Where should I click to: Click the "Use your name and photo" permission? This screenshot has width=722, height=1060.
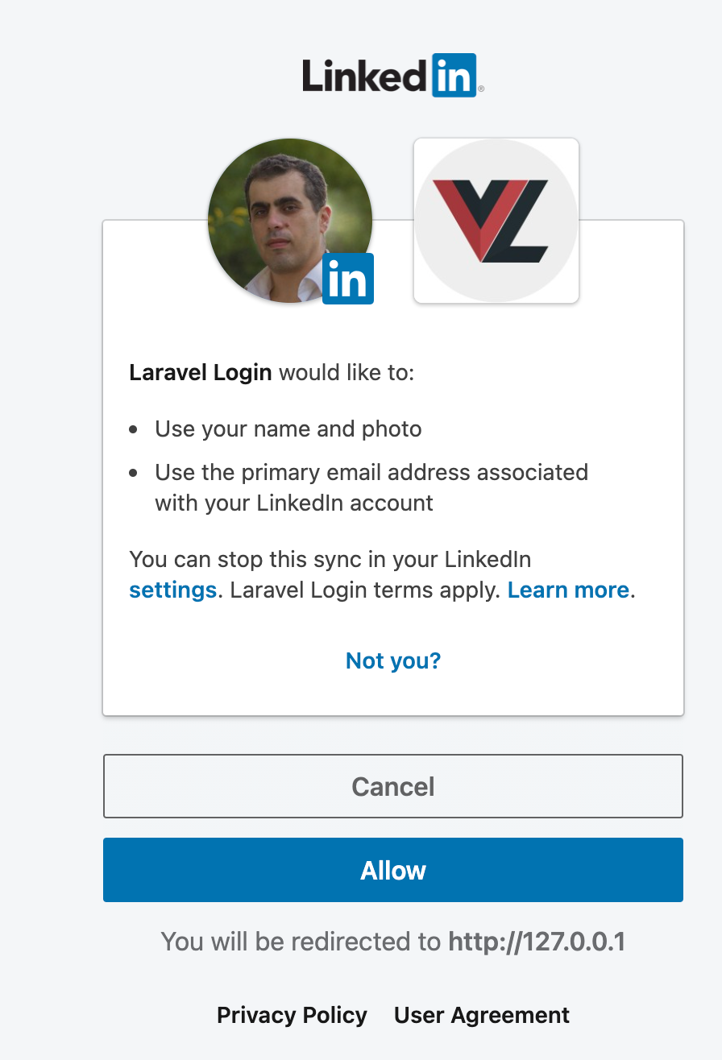pyautogui.click(x=288, y=429)
